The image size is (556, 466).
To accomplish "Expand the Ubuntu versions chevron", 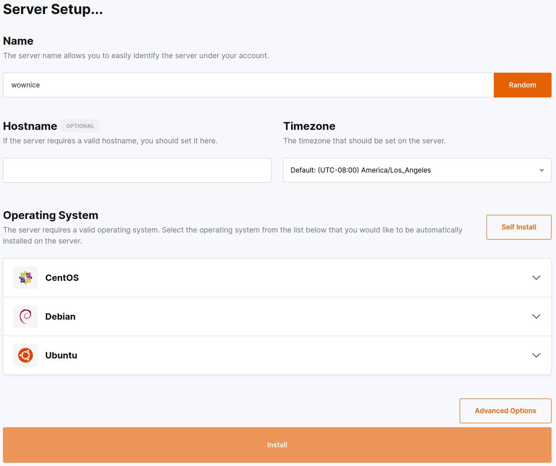I will [x=536, y=356].
